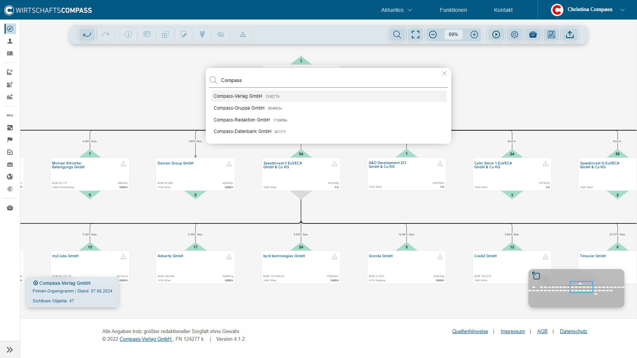Click the organigram icon on A&O Development card
The width and height of the screenshot is (637, 358).
440,164
